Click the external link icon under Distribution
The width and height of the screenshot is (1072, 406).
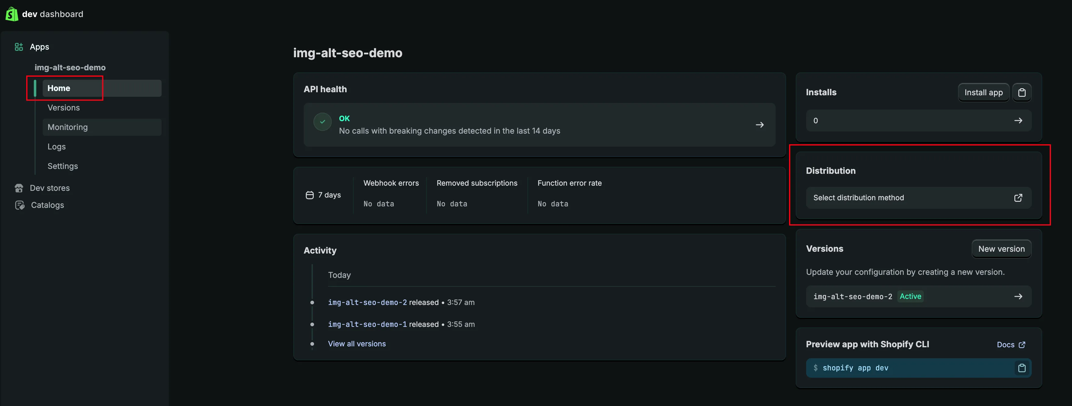pos(1018,198)
